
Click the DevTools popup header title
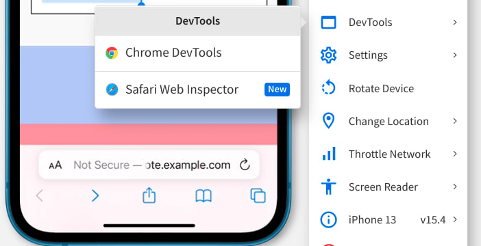tap(197, 20)
